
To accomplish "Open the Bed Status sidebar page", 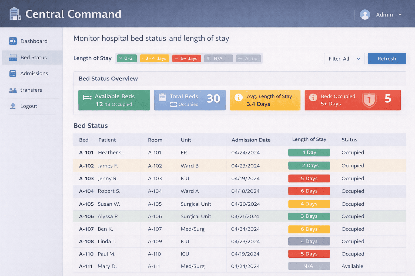I will 33,57.
